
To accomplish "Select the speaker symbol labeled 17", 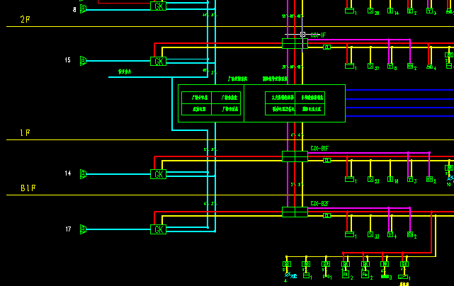I will coord(83,229).
